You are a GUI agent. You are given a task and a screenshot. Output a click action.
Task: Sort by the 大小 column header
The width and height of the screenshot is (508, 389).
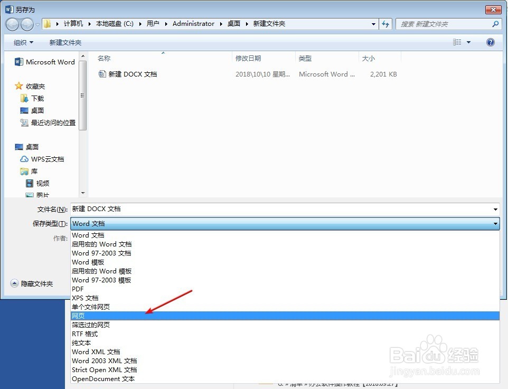click(x=369, y=58)
